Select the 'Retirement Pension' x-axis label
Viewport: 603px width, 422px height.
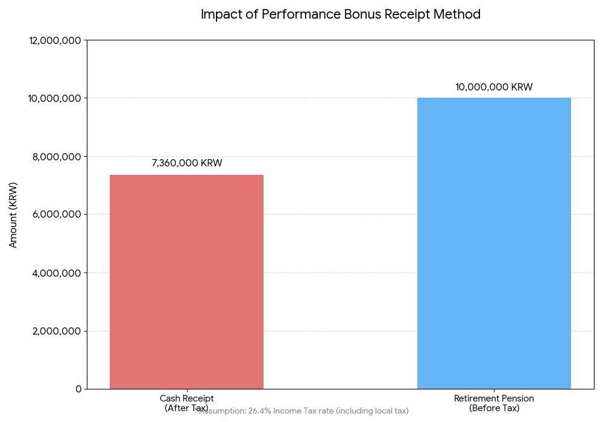(494, 398)
